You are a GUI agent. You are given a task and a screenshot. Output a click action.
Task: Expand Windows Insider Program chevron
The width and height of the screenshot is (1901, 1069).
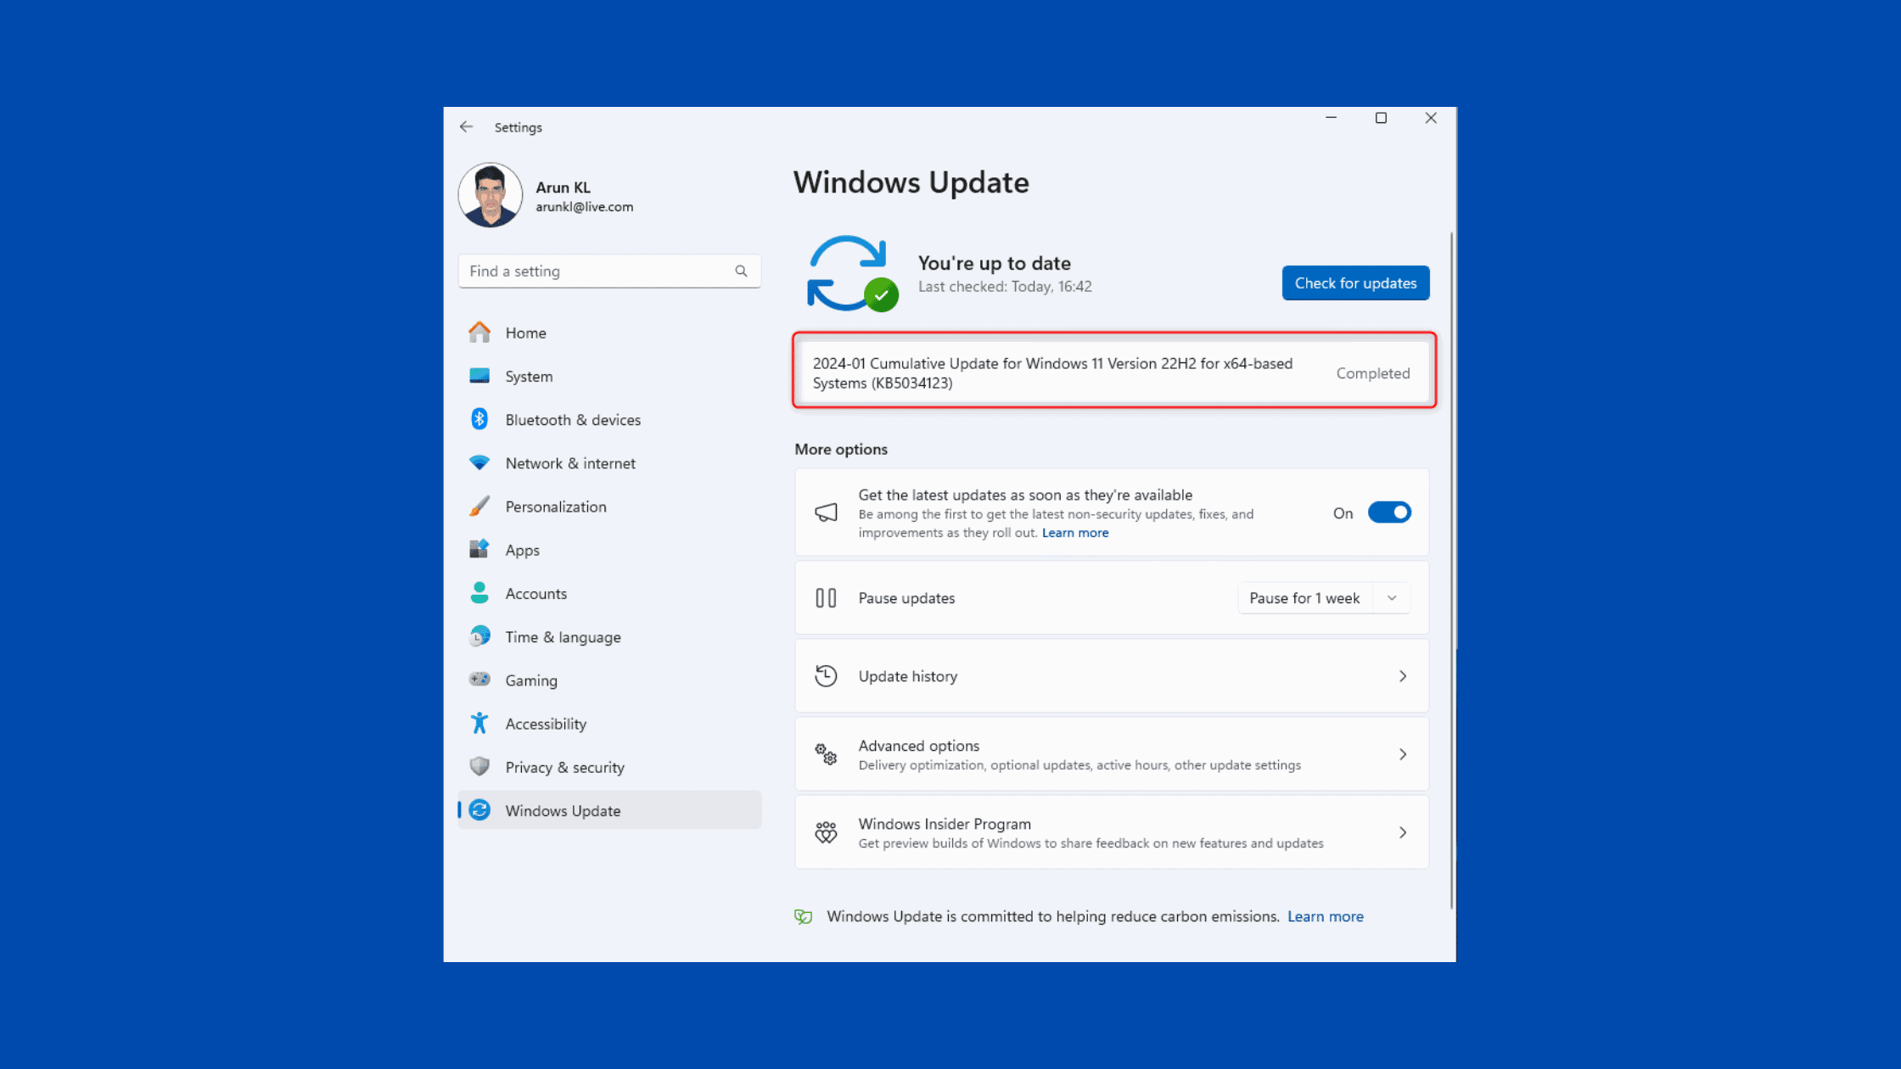(1401, 833)
